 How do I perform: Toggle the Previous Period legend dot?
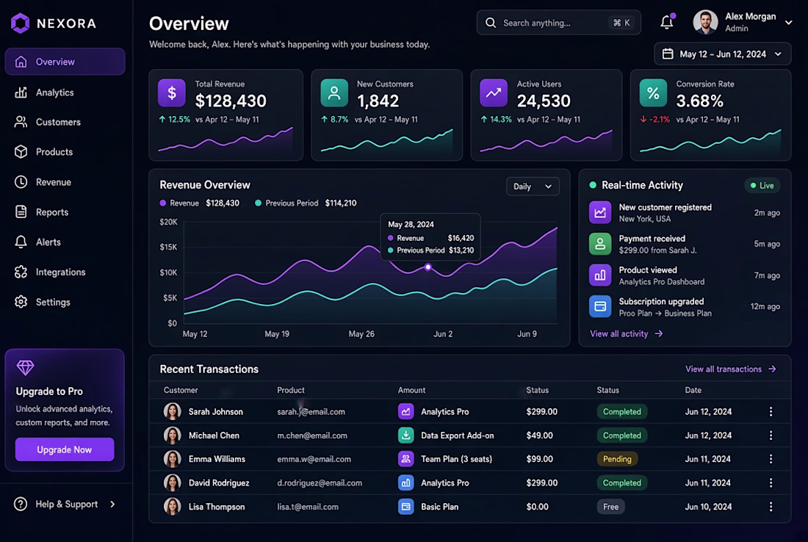point(258,203)
